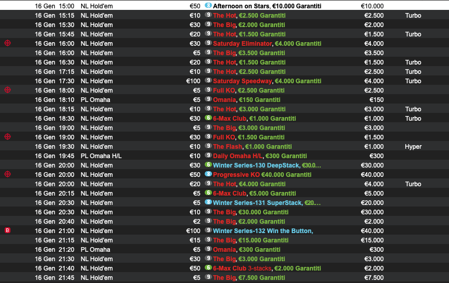
Task: Click 6-max green icon beside 6-Max Club €1.000
Action: pos(208,118)
